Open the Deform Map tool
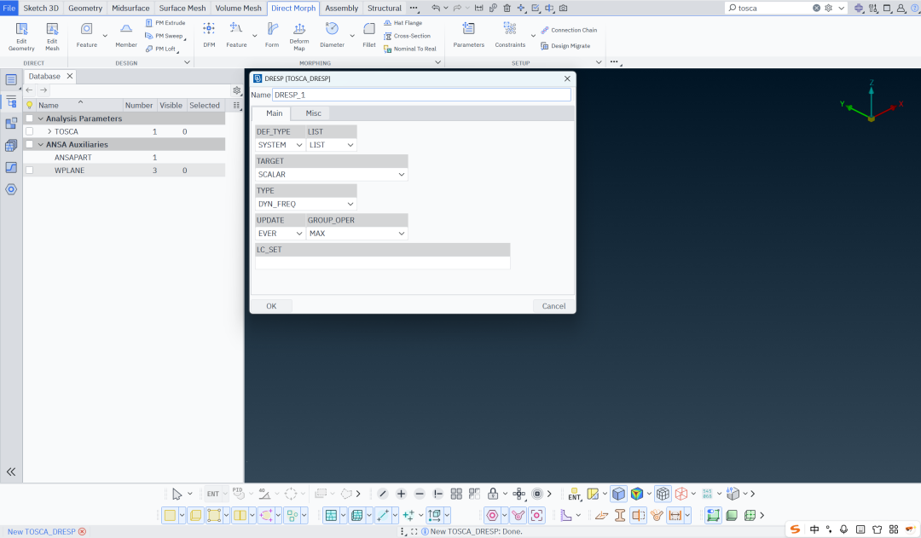Screen dimensions: 921x538 tap(299, 37)
